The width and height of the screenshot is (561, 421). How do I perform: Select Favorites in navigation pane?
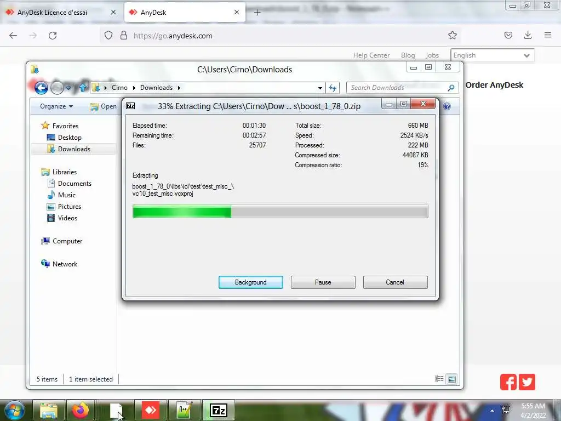point(60,126)
